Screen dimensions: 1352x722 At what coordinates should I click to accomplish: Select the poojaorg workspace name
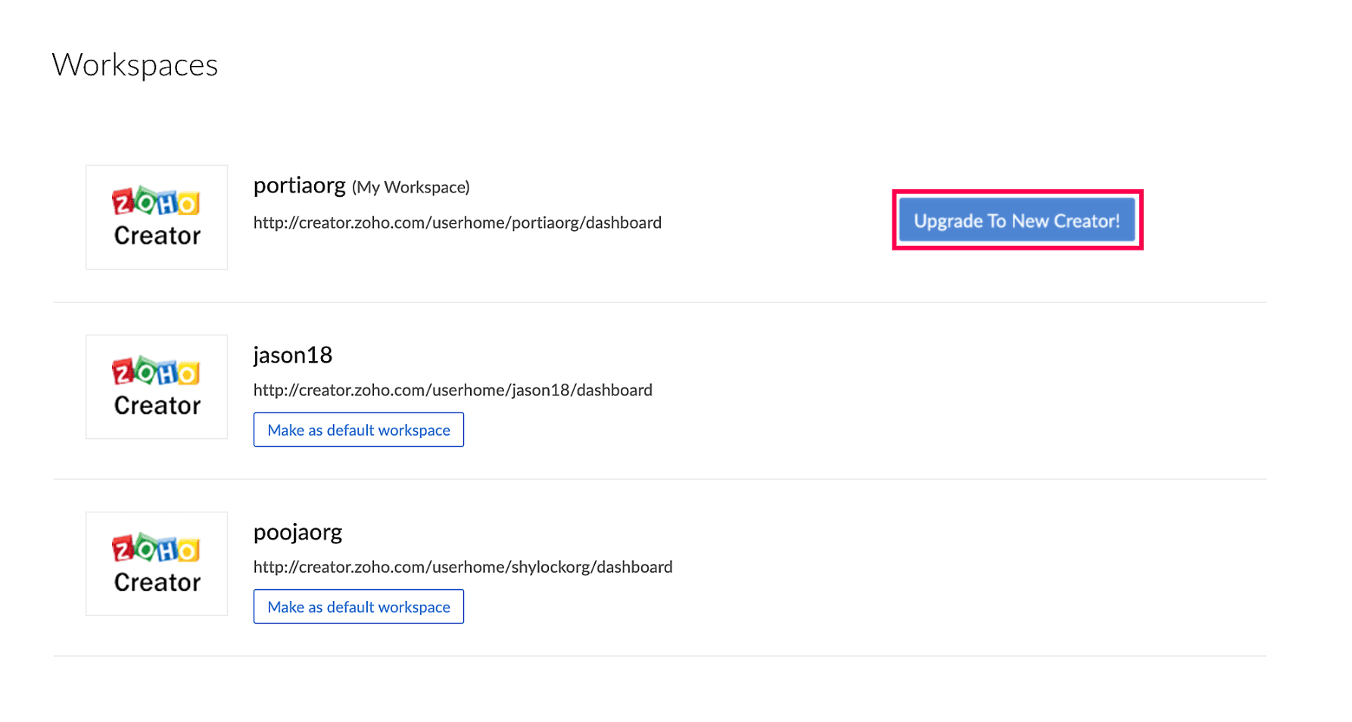(x=298, y=532)
